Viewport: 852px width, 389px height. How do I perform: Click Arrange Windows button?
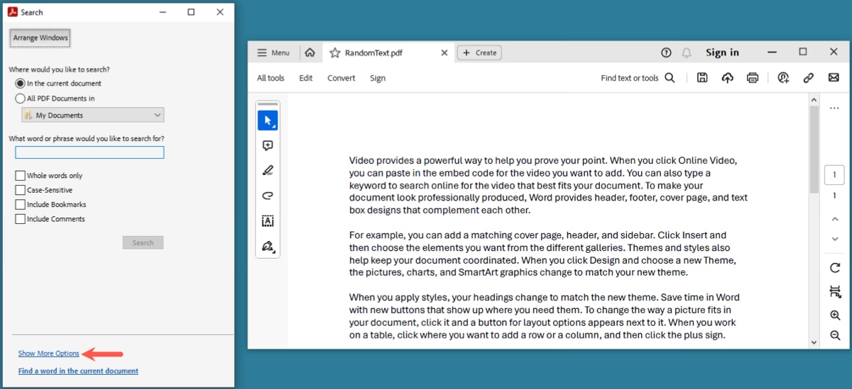40,38
